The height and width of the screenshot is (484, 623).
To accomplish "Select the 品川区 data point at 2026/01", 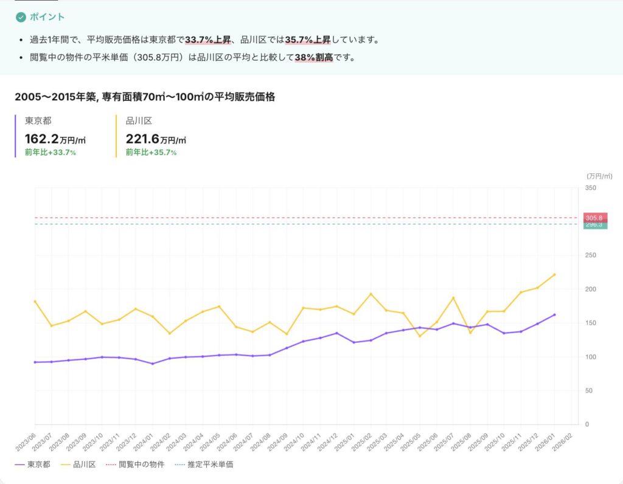I will pyautogui.click(x=554, y=274).
